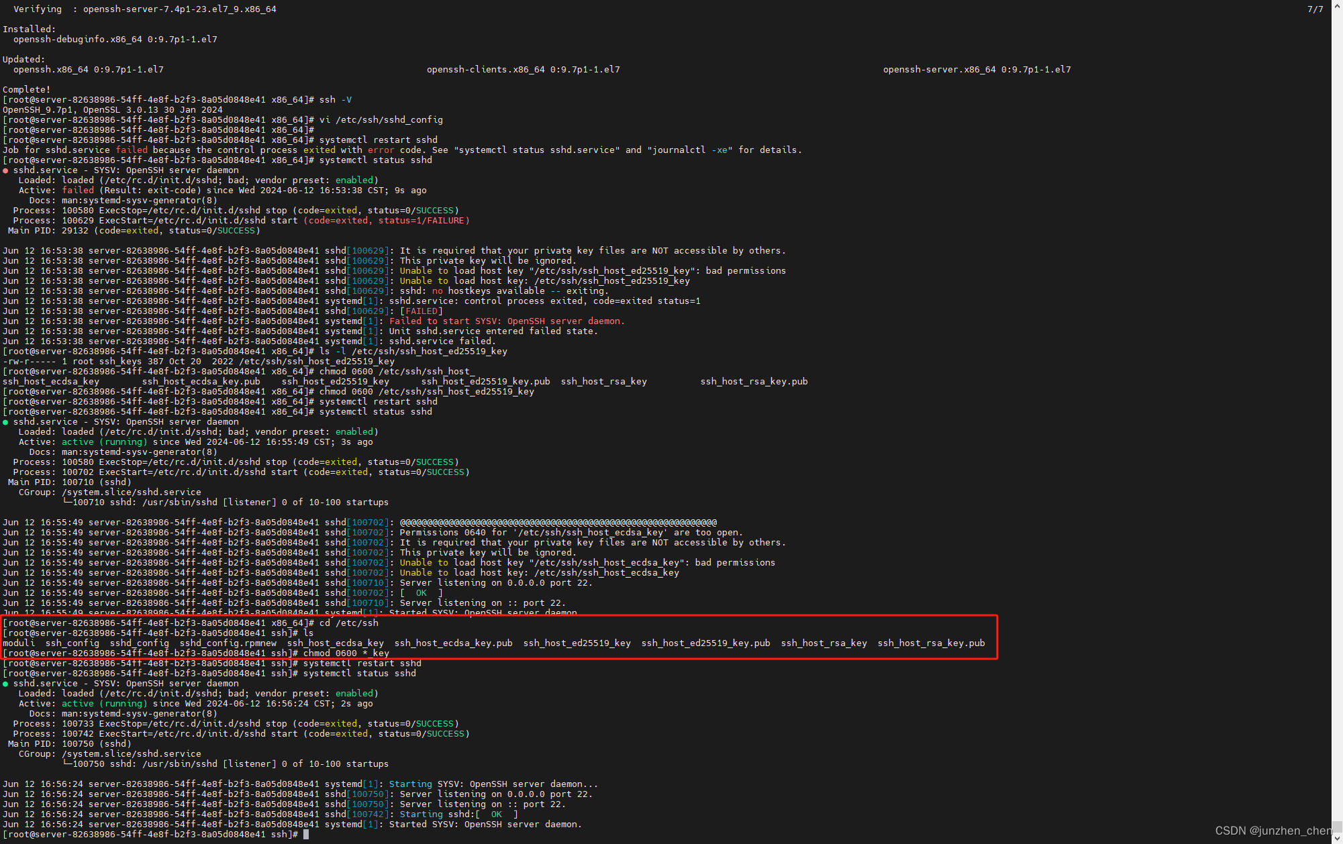The width and height of the screenshot is (1343, 844).
Task: Click 'since Wed 2024-06-12 16:55:49 CST; 3s ago'
Action: pyautogui.click(x=262, y=441)
